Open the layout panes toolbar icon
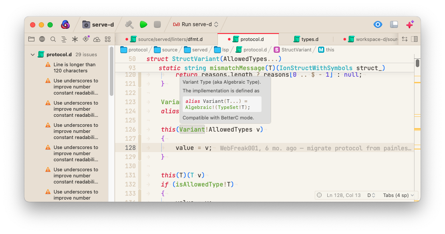The height and width of the screenshot is (234, 445). 394,25
